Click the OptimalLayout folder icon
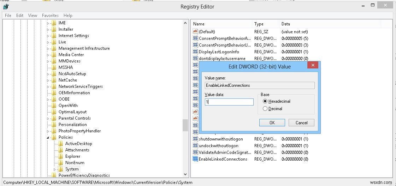The width and height of the screenshot is (396, 186). pyautogui.click(x=54, y=112)
